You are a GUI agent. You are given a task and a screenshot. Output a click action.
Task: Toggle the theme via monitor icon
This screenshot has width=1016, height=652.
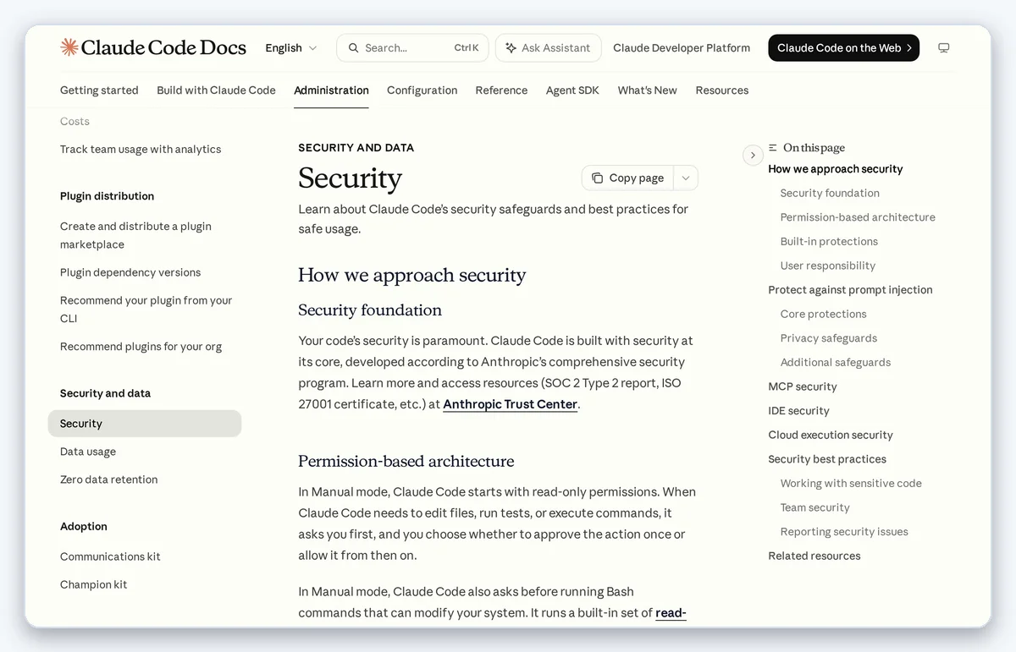tap(943, 48)
